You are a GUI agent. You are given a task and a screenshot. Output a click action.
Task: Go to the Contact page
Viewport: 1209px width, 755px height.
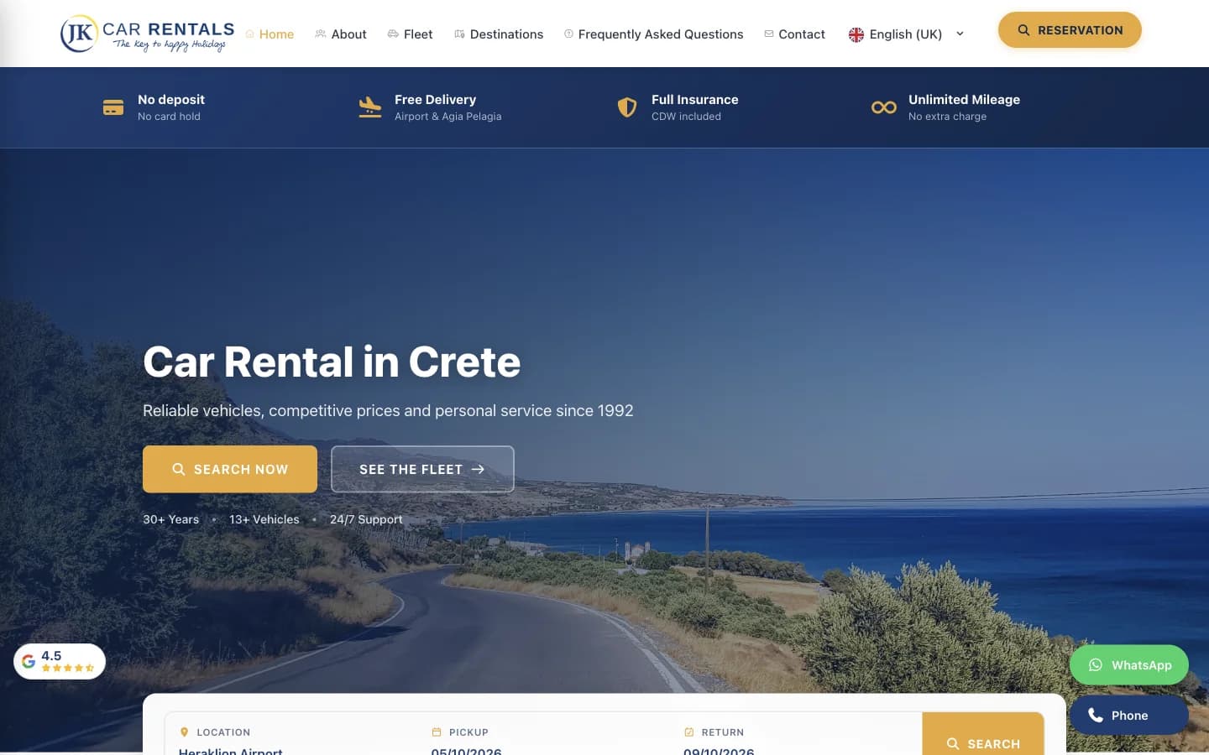point(794,34)
